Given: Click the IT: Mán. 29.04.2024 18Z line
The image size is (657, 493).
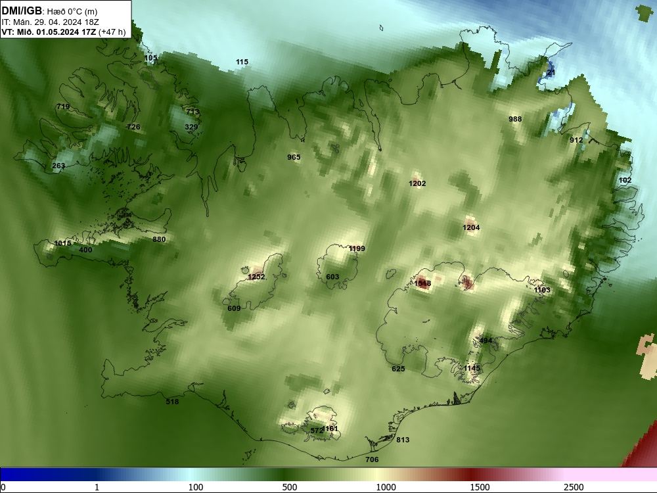Looking at the screenshot, I should pyautogui.click(x=50, y=22).
